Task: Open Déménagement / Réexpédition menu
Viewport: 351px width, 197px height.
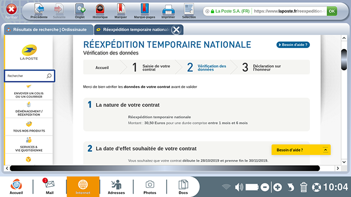Action: tap(29, 109)
